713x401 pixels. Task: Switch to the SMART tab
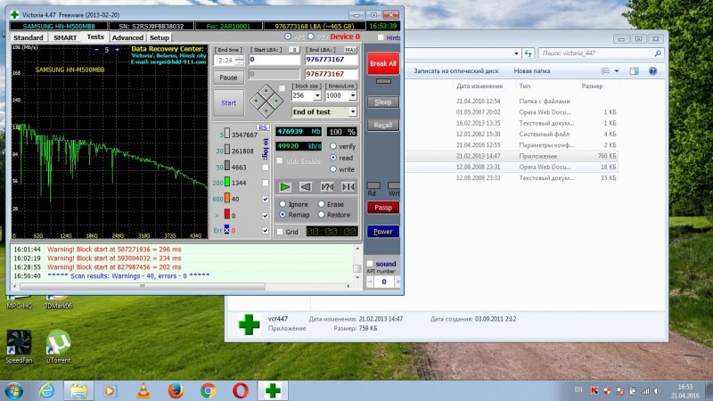(x=64, y=37)
